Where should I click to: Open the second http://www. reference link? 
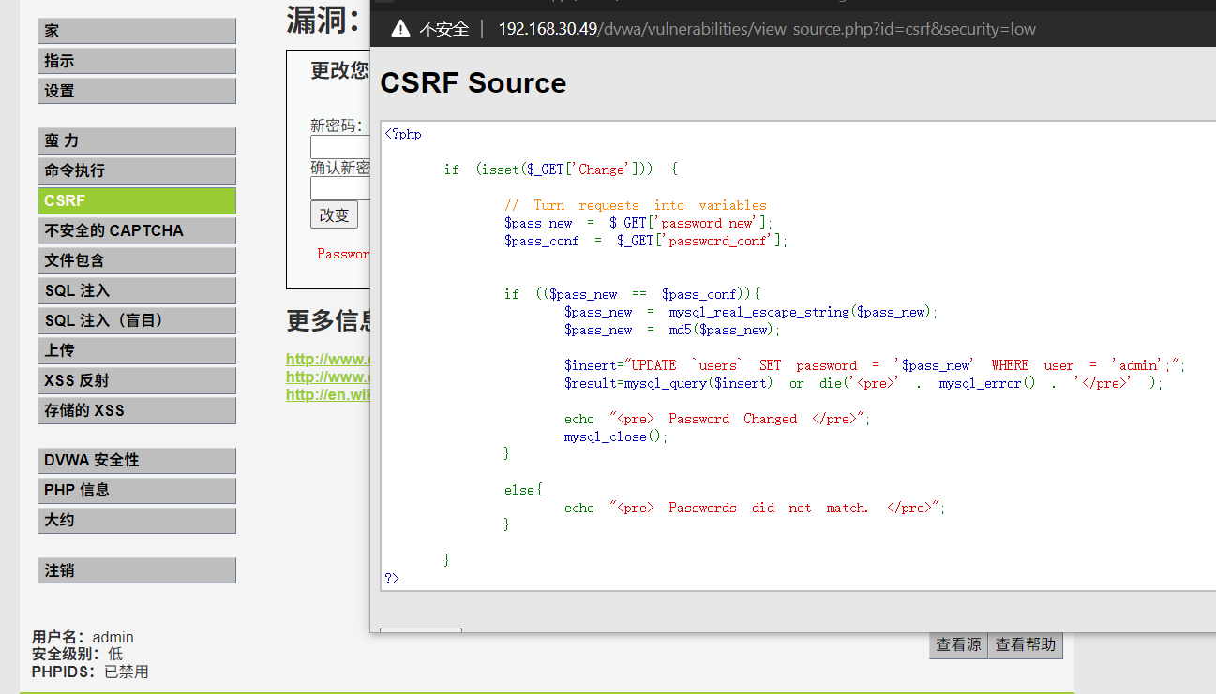click(x=329, y=377)
